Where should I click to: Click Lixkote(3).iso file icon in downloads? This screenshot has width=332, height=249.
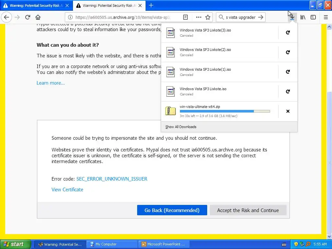point(171,33)
